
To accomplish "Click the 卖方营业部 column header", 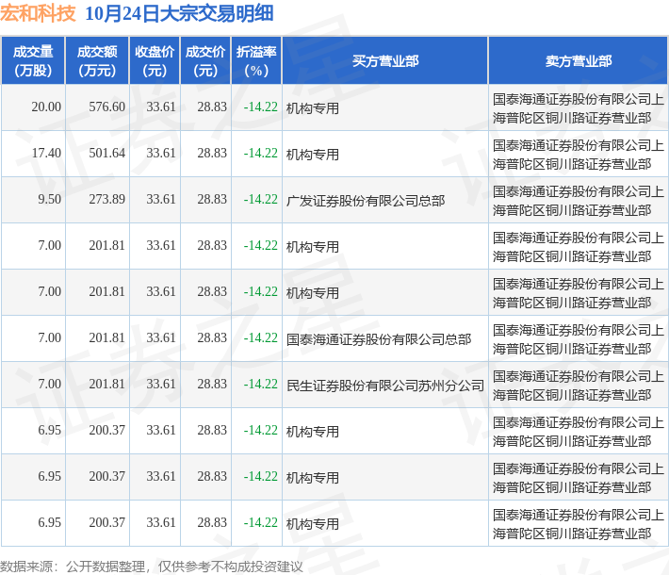I will point(578,61).
